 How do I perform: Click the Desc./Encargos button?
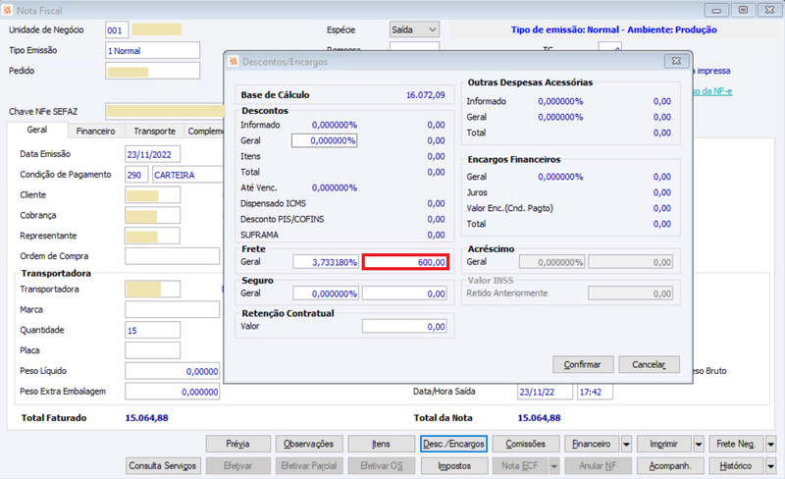click(x=453, y=444)
